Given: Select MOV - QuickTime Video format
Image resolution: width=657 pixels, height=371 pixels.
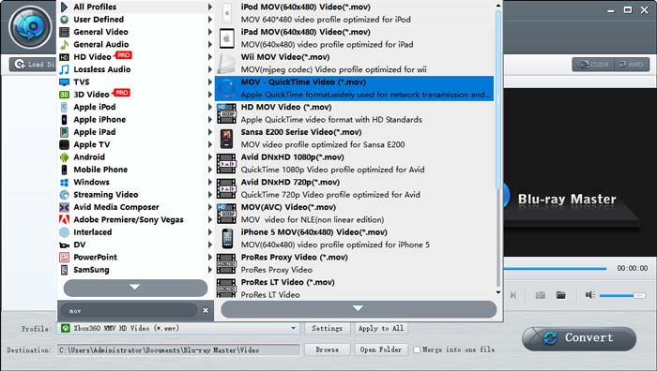Looking at the screenshot, I should pos(354,88).
